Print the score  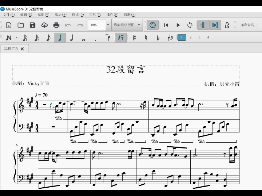(x=56, y=25)
